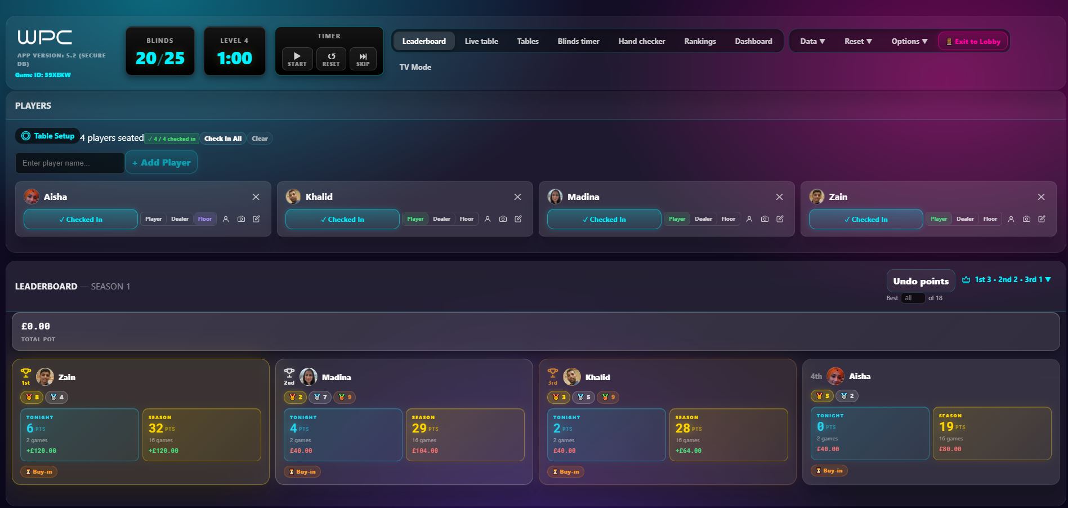This screenshot has height=508, width=1068.
Task: Click Zain's Buy-in badge on leaderboard
Action: 39,472
